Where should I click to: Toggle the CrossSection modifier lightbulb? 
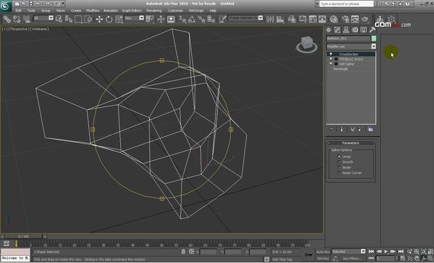tap(330, 54)
